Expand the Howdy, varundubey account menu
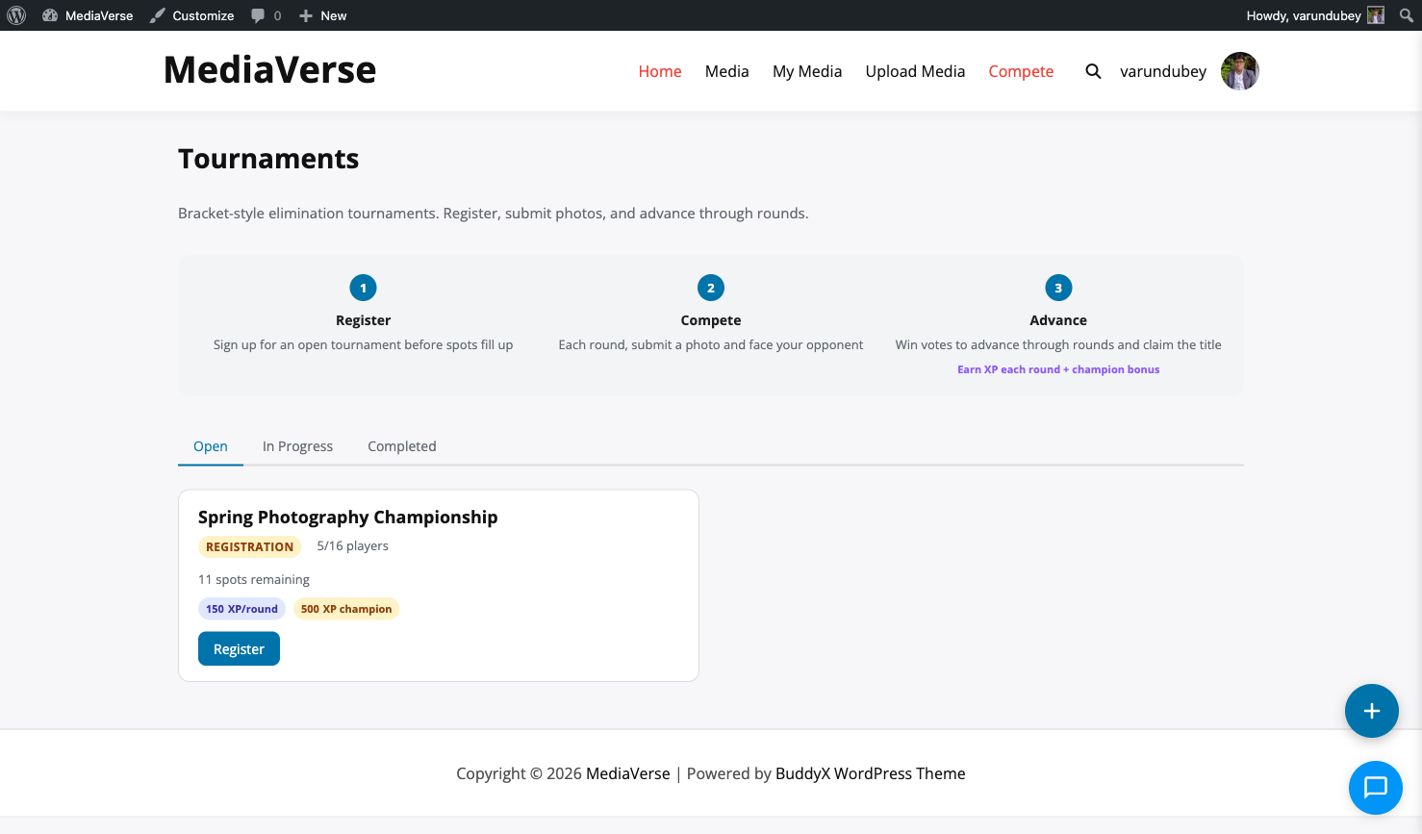1422x834 pixels. point(1314,15)
